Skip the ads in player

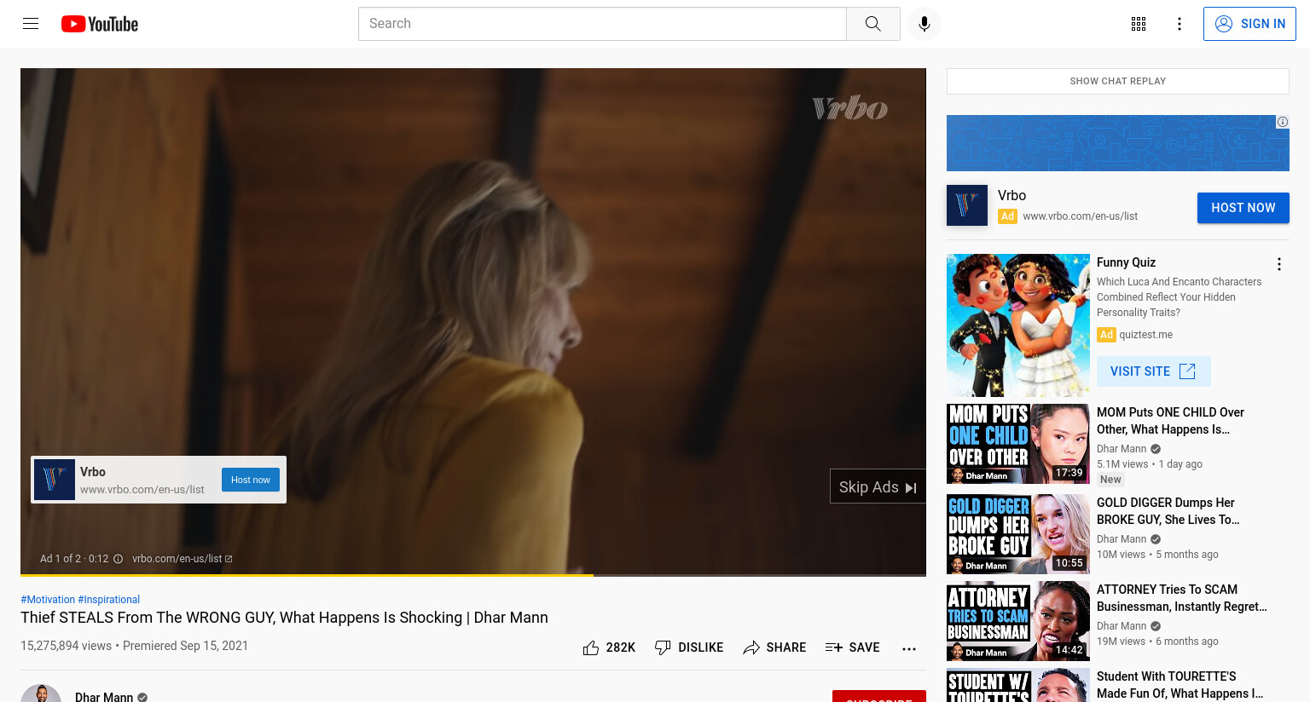tap(878, 486)
